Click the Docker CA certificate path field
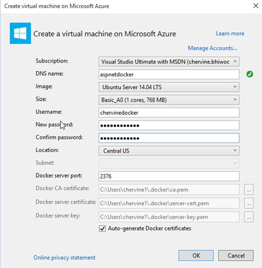 169,190
